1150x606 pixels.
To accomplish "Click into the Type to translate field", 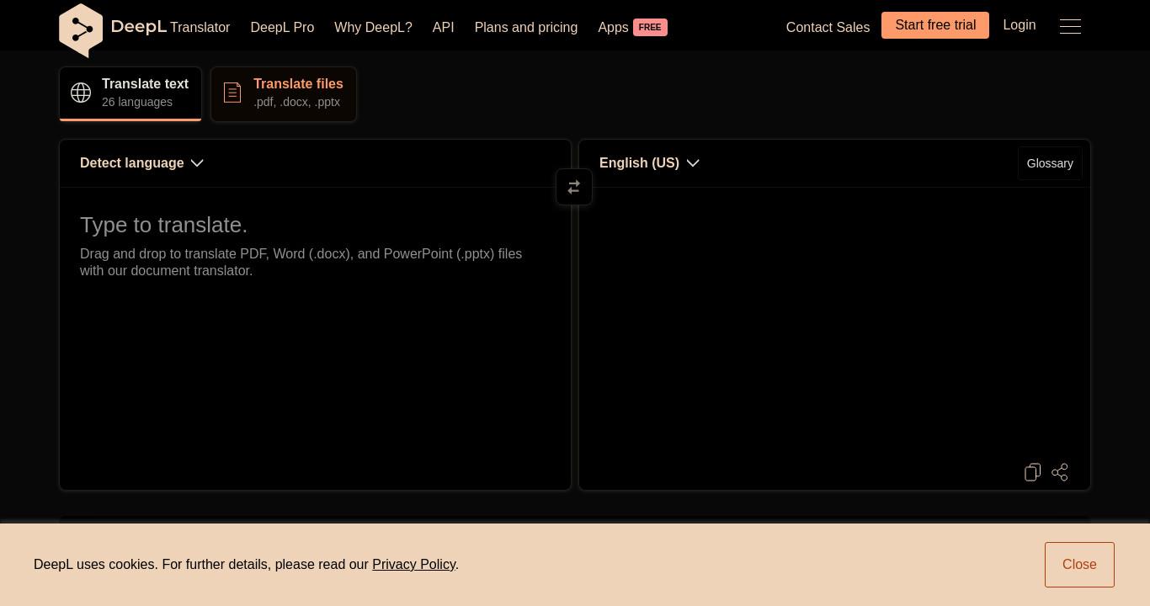I will pyautogui.click(x=315, y=337).
